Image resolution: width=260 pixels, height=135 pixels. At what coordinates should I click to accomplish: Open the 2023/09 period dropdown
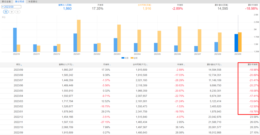(11, 7)
